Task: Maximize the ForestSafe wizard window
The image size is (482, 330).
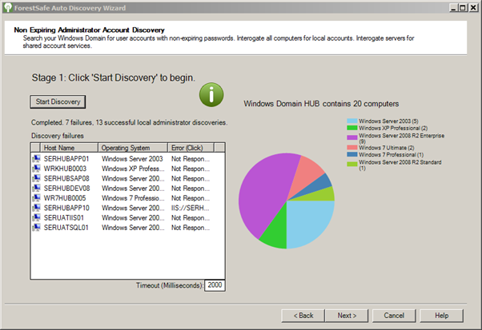Action: click(x=463, y=7)
